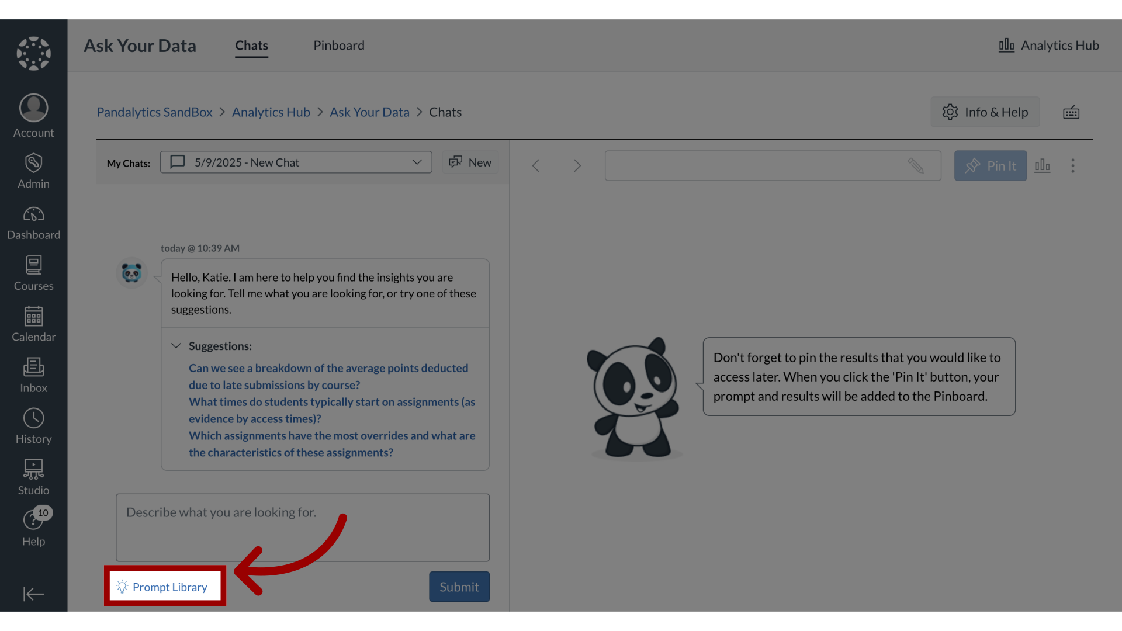Go to the Dashboard
The width and height of the screenshot is (1122, 631).
(x=33, y=223)
